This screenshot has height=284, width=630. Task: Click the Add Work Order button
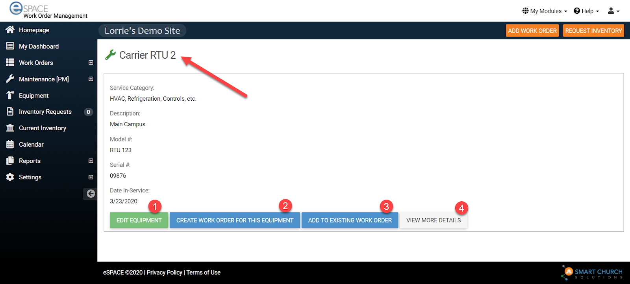(532, 31)
